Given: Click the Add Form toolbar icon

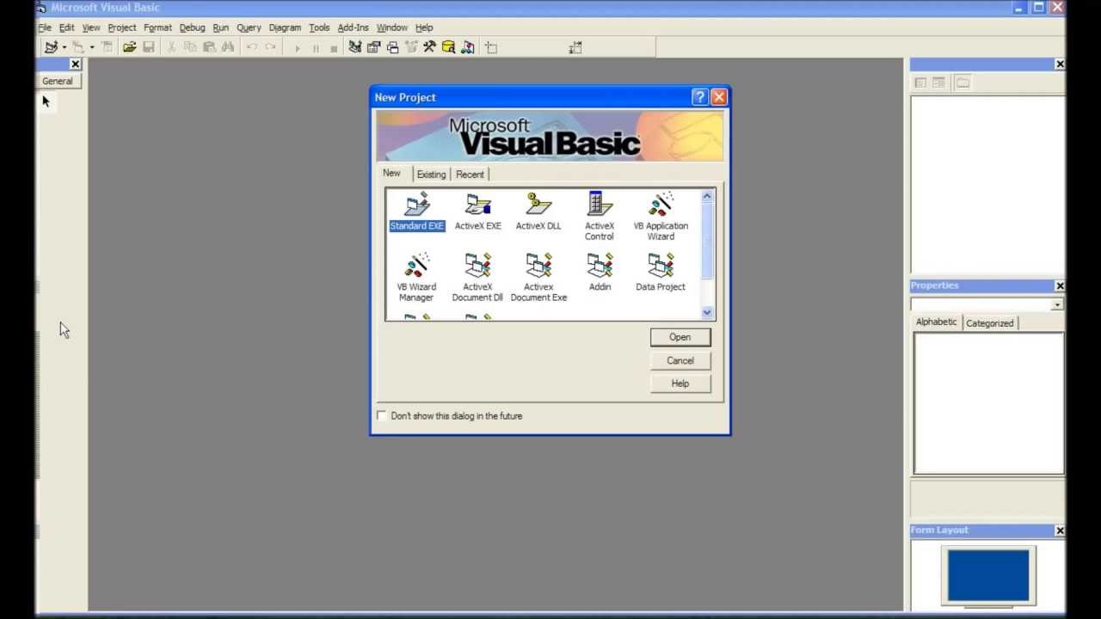Looking at the screenshot, I should click(x=79, y=47).
